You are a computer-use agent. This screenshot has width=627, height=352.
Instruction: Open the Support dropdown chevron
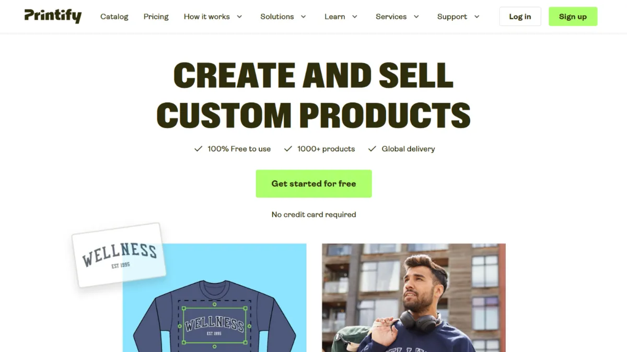[x=477, y=17]
